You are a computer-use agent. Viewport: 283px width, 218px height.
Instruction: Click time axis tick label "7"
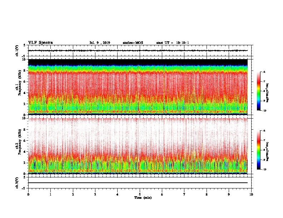pos(184,194)
